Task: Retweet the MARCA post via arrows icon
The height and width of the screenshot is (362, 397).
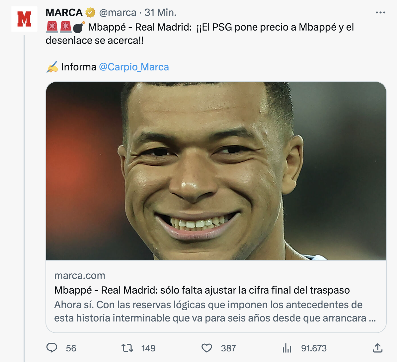Action: click(127, 348)
